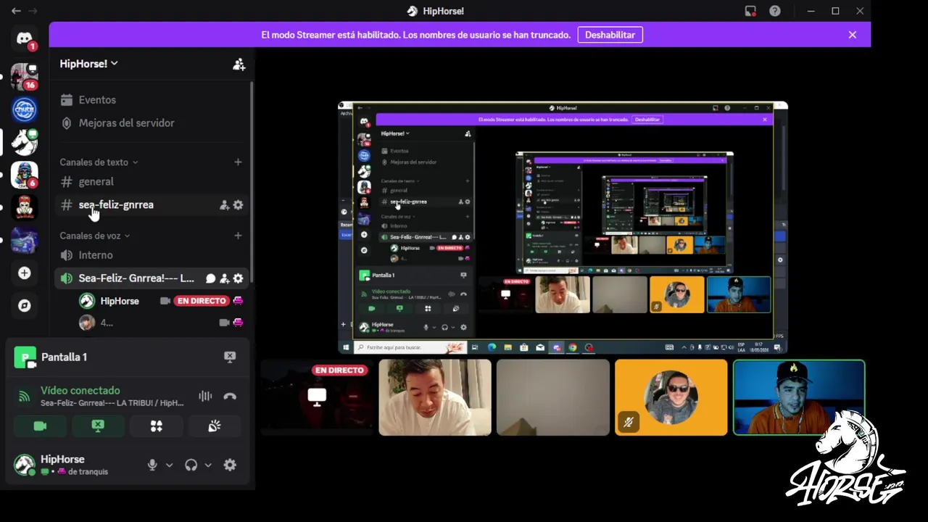Screen dimensions: 928x522
Task: Select the general text channel
Action: pos(151,182)
